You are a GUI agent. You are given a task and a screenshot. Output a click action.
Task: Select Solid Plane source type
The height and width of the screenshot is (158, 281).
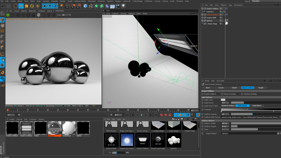point(257,105)
